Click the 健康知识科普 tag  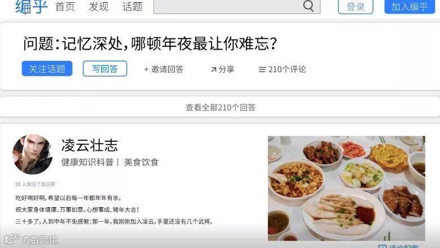pos(87,162)
